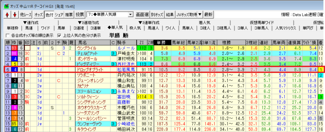Click the red up arrow button
The width and height of the screenshot is (325, 132).
tap(7, 15)
